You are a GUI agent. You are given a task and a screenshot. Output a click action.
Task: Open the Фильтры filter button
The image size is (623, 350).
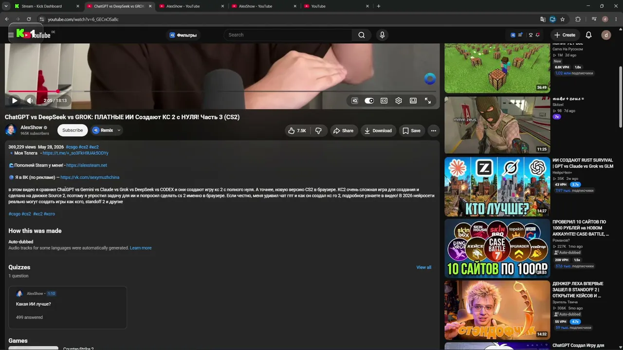click(183, 35)
